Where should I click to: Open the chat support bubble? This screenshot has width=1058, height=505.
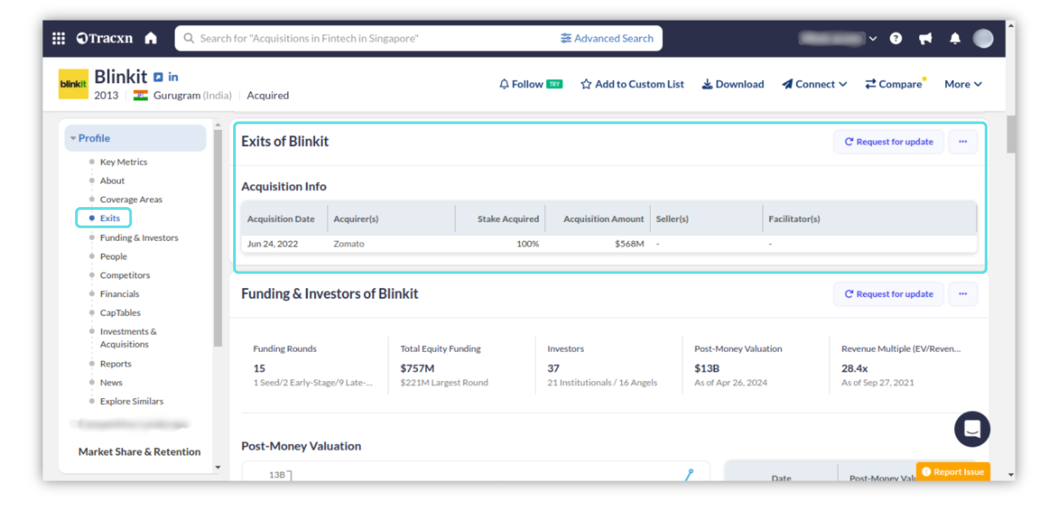(x=971, y=428)
